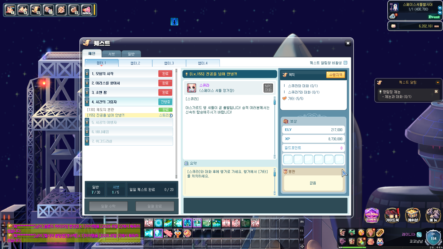
Task: Switch to the 서브 quest tab
Action: pos(112,54)
